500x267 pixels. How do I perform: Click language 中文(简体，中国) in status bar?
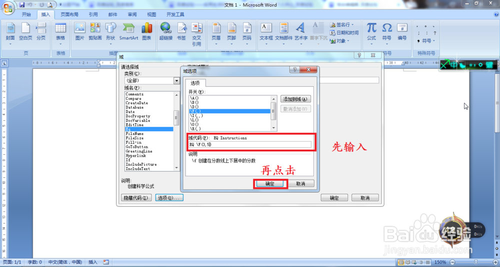(65, 262)
